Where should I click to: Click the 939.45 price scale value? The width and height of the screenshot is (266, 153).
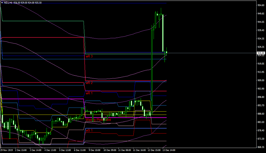(x=261, y=30)
